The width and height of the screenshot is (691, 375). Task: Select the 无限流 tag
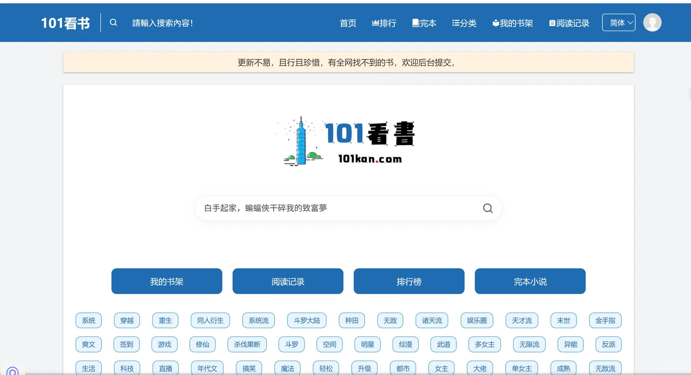529,344
